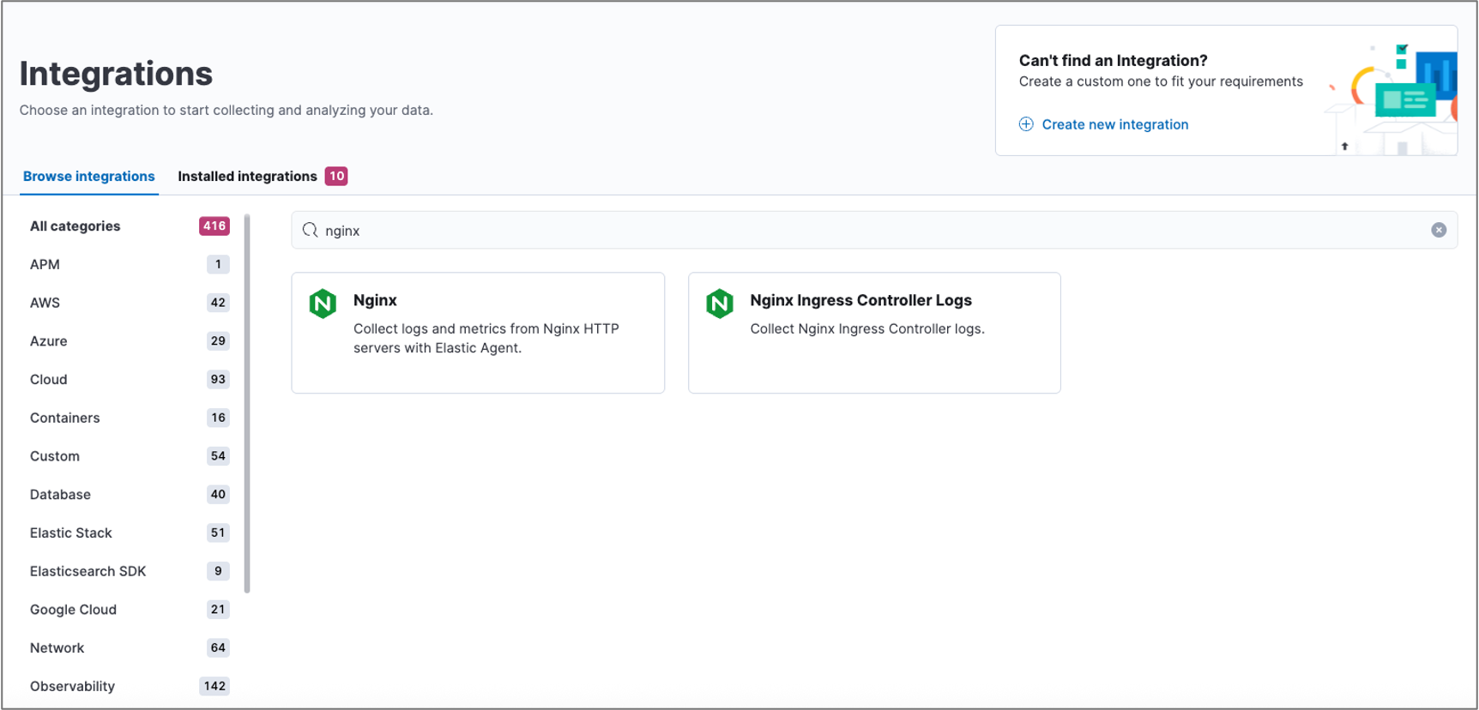Click the 416 count badge for All categories
The width and height of the screenshot is (1479, 710).
[x=214, y=226]
